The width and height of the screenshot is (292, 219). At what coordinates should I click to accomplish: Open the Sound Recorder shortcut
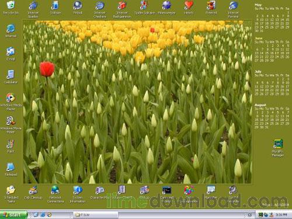coord(233,194)
